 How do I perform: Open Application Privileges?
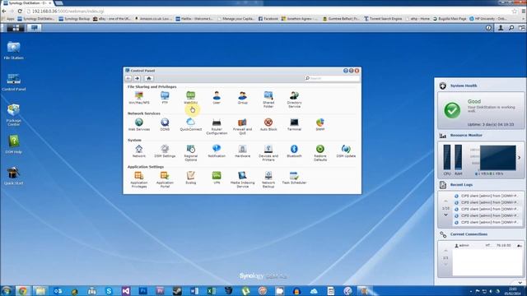coord(139,179)
